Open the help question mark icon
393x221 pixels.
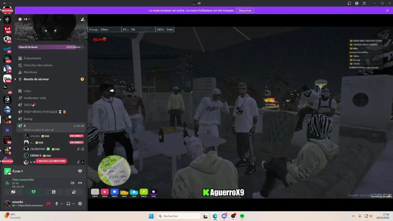coord(357,3)
